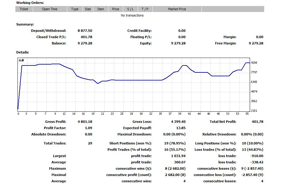Click the Largest row label
Viewport: 288px width, 185px height.
59,156
